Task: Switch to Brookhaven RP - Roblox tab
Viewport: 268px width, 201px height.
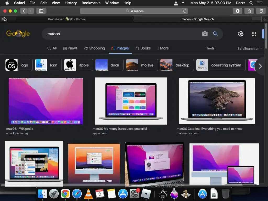Action: point(67,19)
